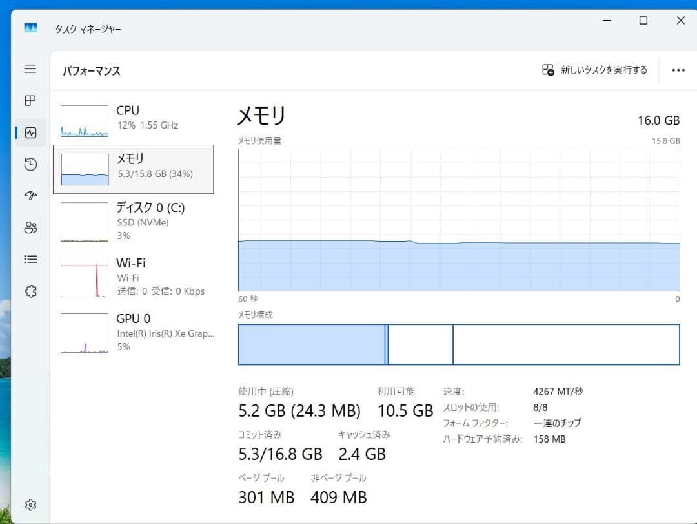Open the more options (...) menu
Screen dimensions: 697x524
(x=678, y=70)
